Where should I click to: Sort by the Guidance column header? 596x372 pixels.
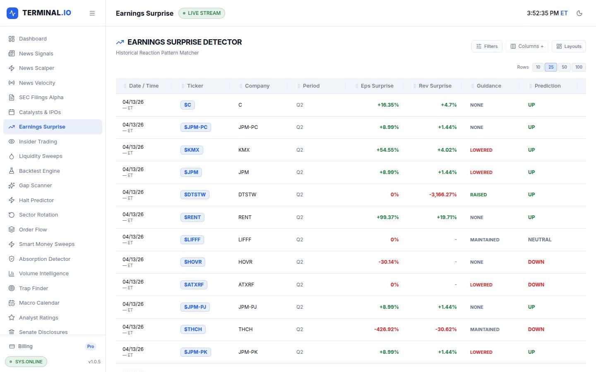click(x=489, y=86)
